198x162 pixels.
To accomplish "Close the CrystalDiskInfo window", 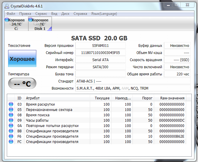I will click(x=187, y=5).
